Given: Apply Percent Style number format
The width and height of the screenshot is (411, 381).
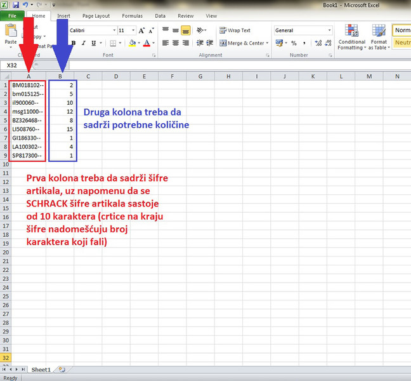Looking at the screenshot, I should (x=294, y=43).
